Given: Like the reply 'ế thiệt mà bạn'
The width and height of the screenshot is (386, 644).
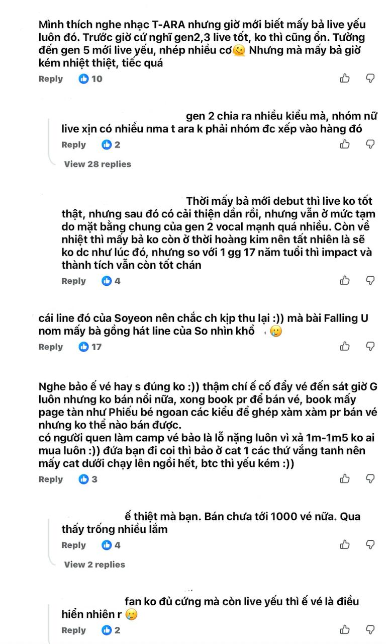Looking at the screenshot, I should 345,545.
